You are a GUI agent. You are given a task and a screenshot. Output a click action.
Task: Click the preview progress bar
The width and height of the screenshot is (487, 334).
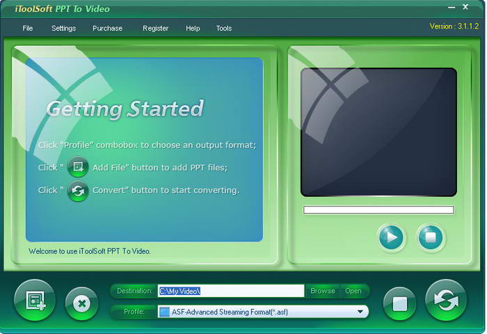(378, 210)
